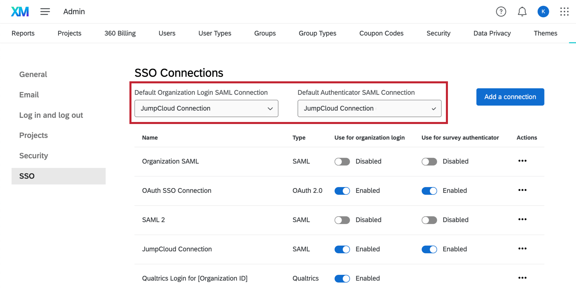Select Projects in the sidebar
Viewport: 576px width, 288px height.
(34, 136)
